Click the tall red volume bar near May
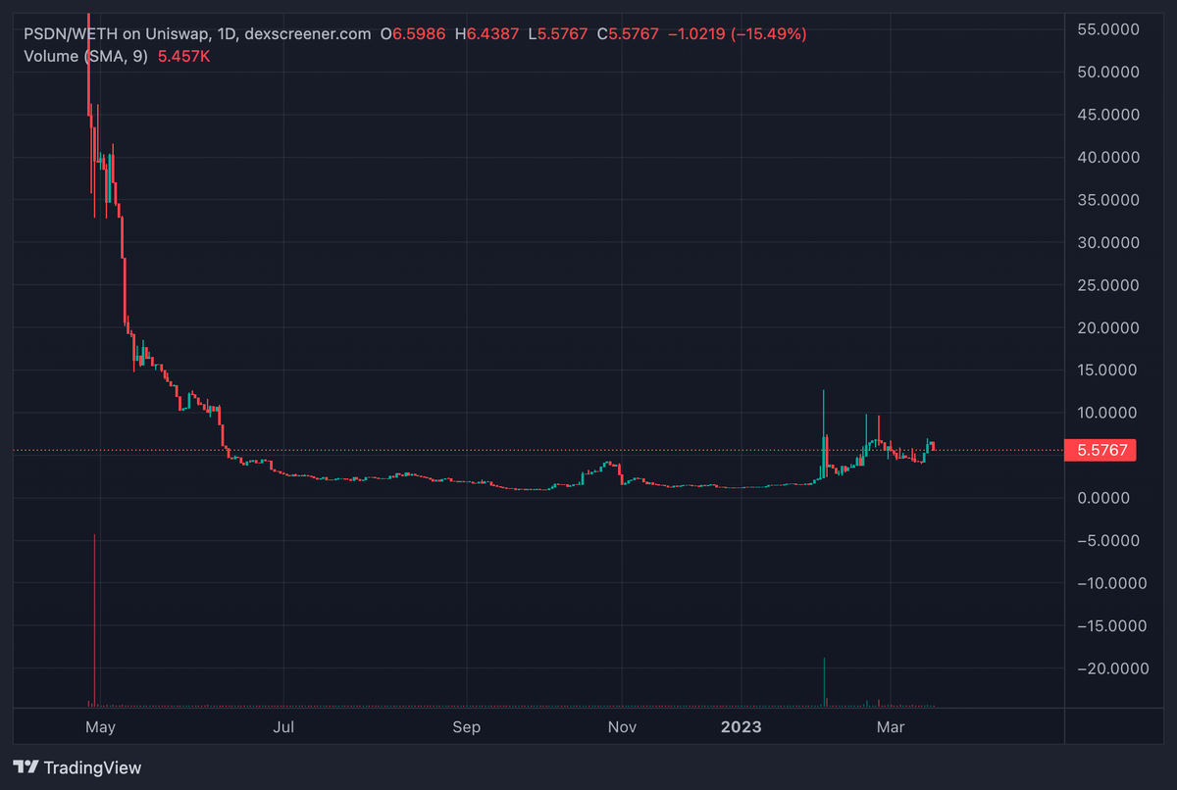 [x=94, y=617]
